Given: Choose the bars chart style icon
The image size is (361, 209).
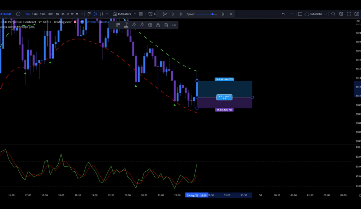Looking at the screenshot, I should [89, 14].
